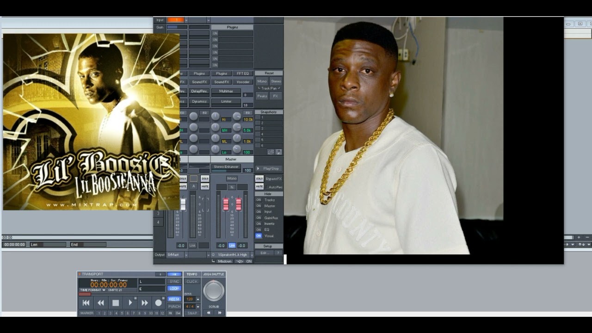Set punch IN point in the transport
Screen dimensions: 592x333
170,313
